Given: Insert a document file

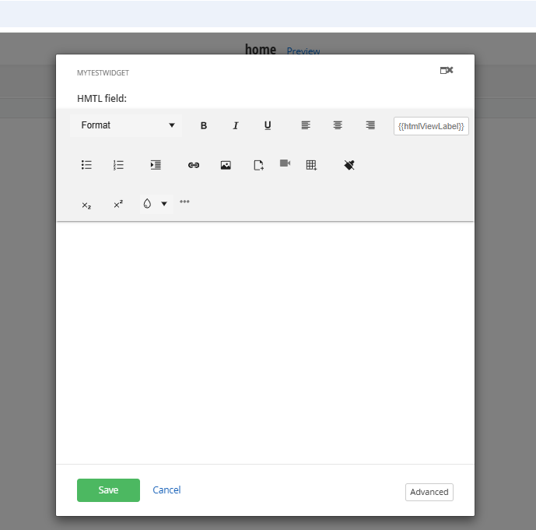Looking at the screenshot, I should [x=258, y=165].
